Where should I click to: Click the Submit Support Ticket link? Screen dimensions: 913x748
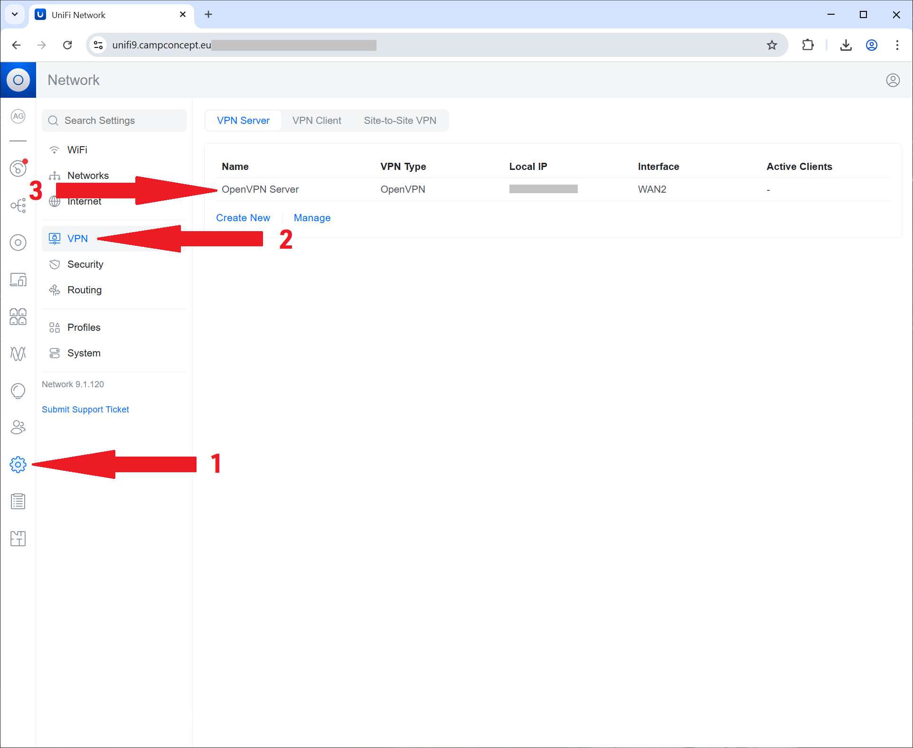[x=85, y=409]
